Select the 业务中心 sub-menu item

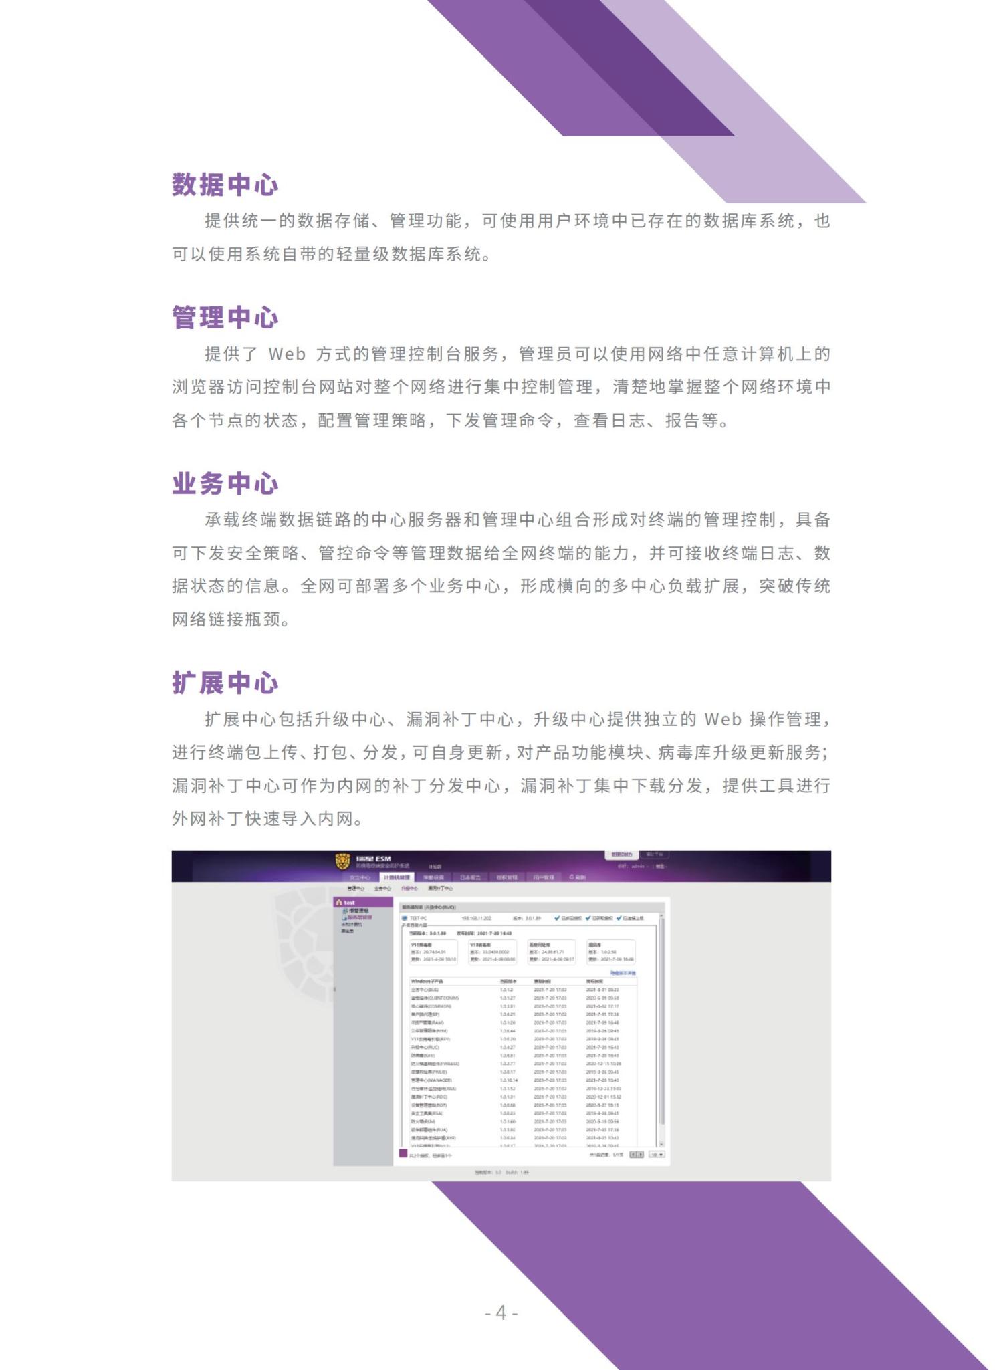[x=382, y=889]
